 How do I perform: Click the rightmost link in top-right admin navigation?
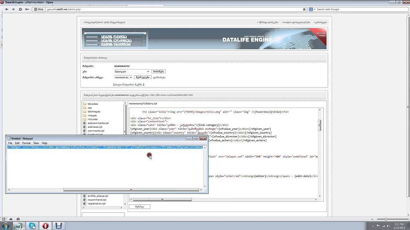320,22
